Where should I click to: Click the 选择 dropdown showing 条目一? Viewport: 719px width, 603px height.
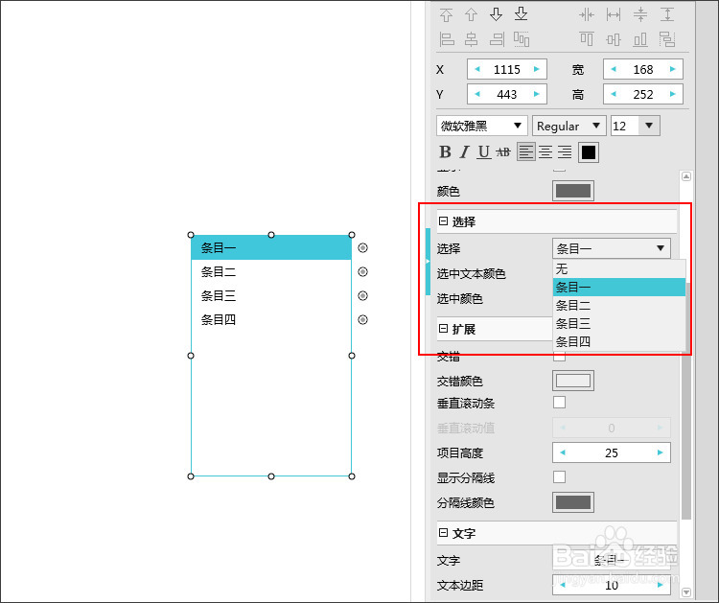[612, 248]
